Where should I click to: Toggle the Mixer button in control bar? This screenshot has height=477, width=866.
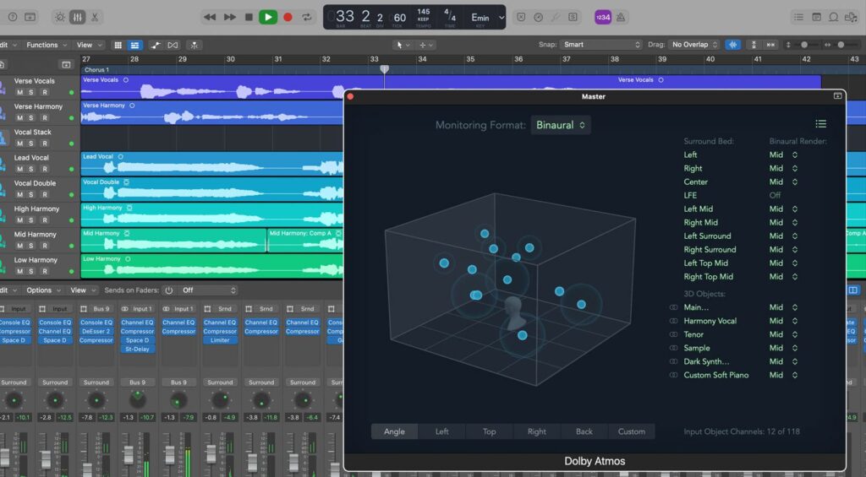[x=77, y=17]
